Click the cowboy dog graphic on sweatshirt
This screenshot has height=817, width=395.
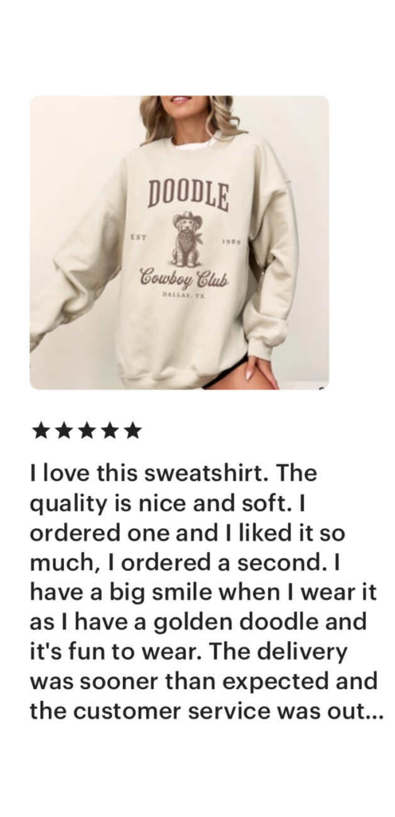(x=187, y=238)
